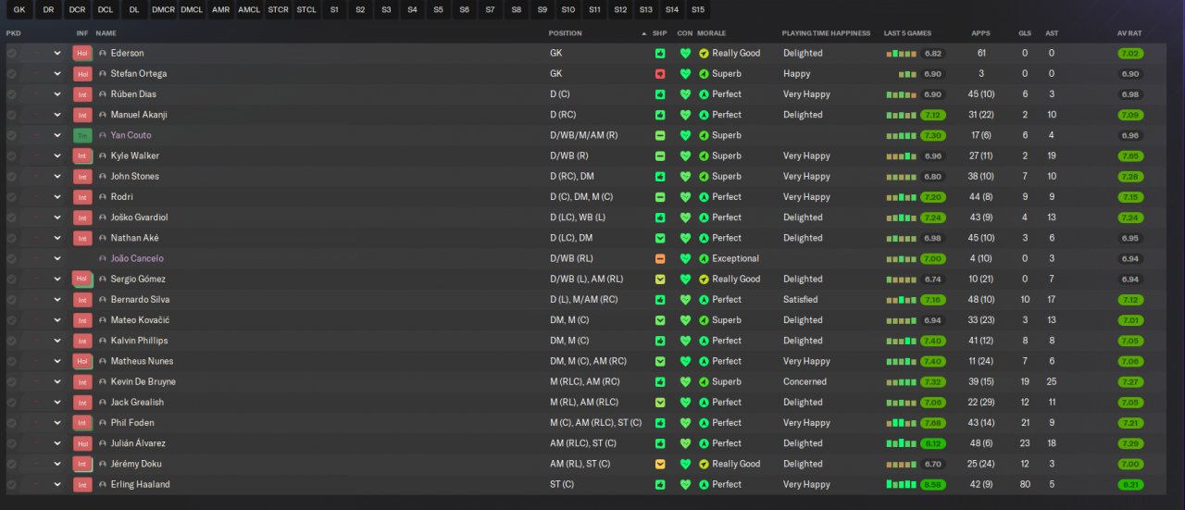Tick the picked checkbox for João Cancelo

(x=11, y=259)
